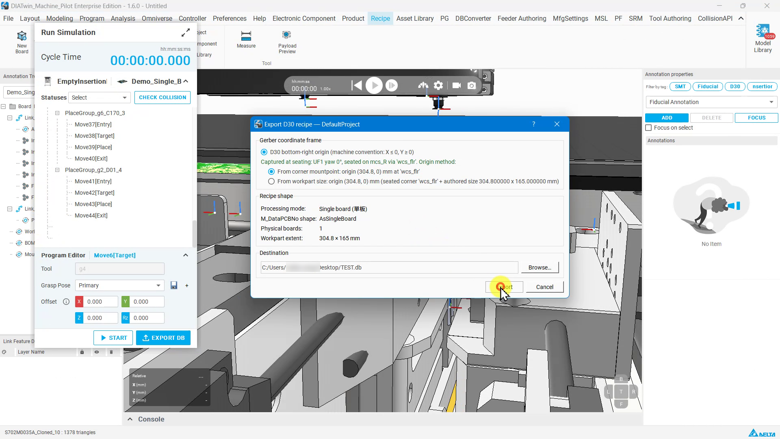Toggle the SMT filter tag

pyautogui.click(x=680, y=86)
